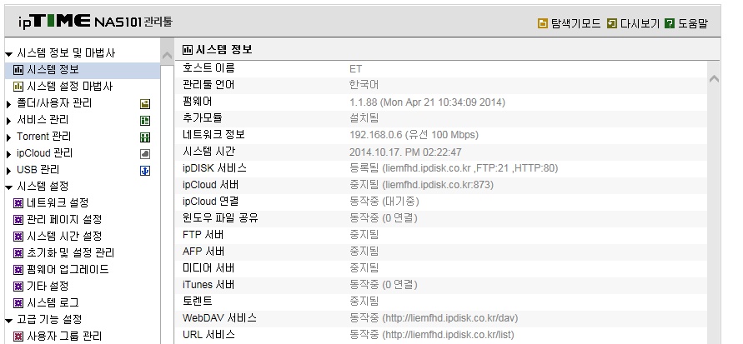743x344 pixels.
Task: Click the Torrent 관리 green icon
Action: [145, 137]
